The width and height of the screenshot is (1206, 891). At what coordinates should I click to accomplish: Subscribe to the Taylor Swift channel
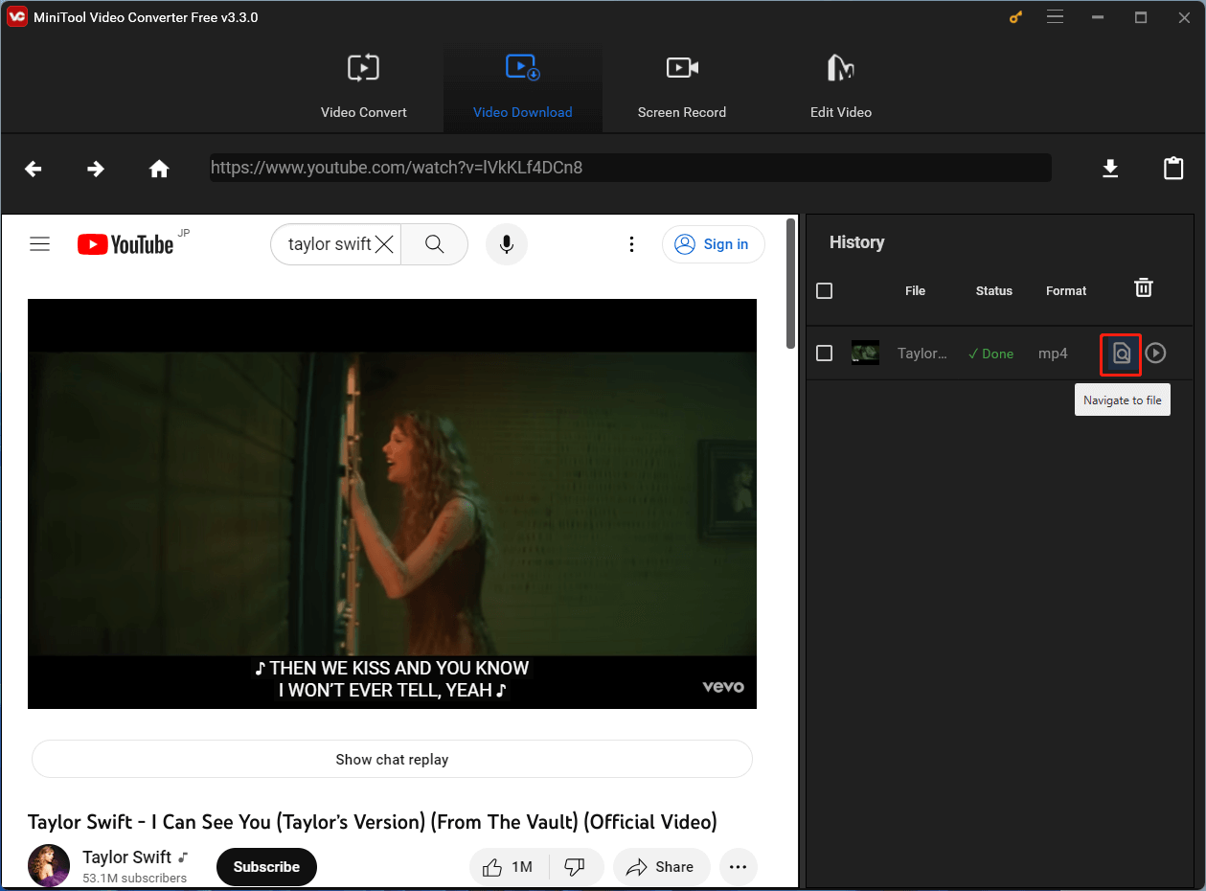click(266, 867)
